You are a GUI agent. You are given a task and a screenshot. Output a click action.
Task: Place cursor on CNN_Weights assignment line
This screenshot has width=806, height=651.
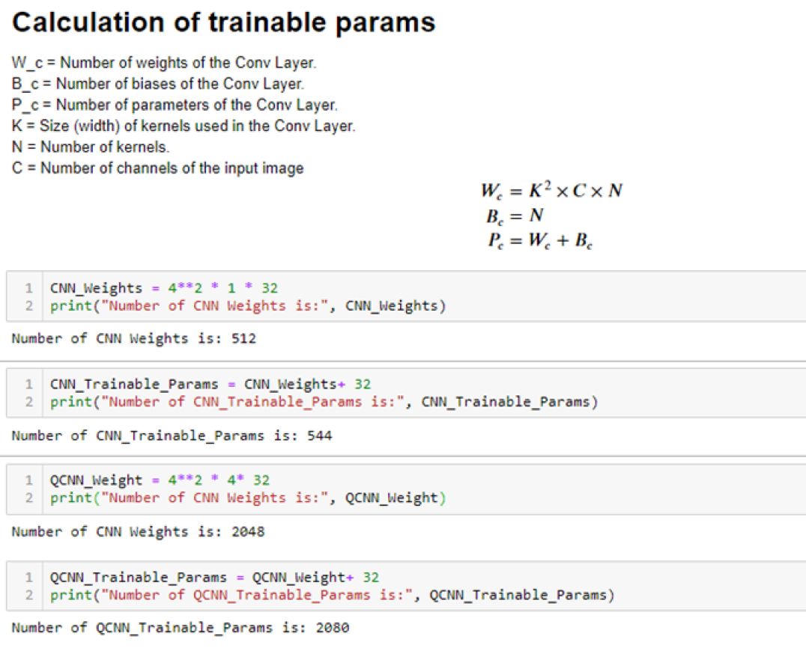[x=164, y=288]
